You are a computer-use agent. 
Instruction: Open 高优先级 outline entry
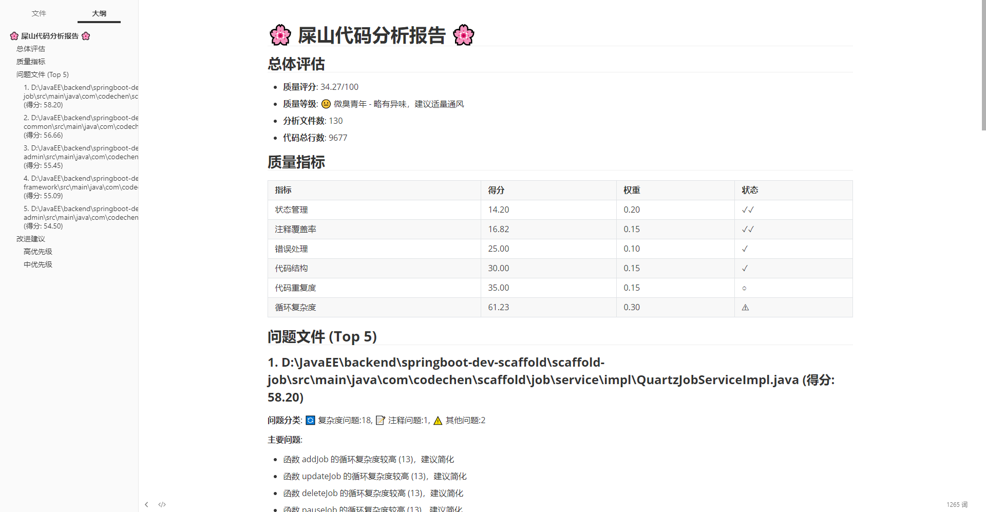click(x=38, y=252)
